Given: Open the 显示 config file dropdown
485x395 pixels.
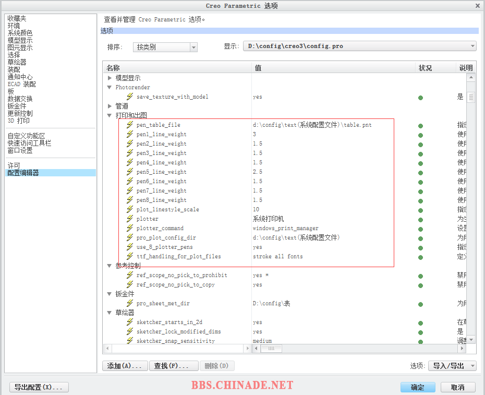Looking at the screenshot, I should [360, 46].
